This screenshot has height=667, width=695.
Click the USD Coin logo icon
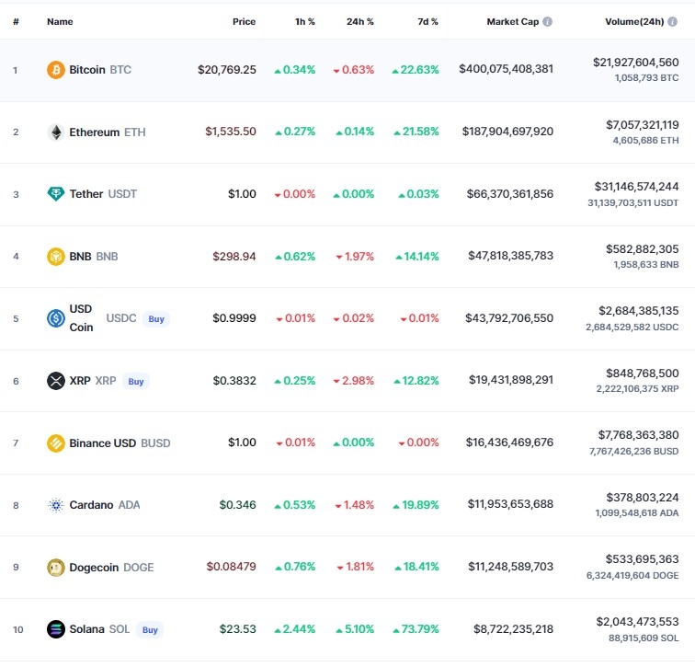[56, 318]
